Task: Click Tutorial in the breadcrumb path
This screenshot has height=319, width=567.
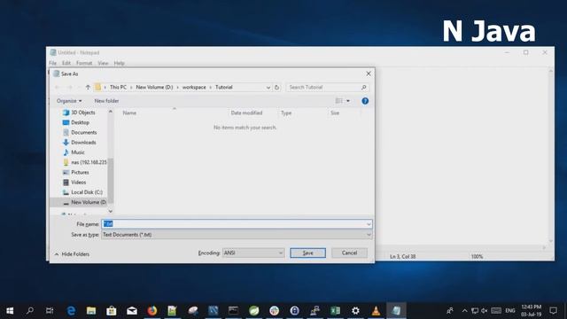Action: [x=224, y=87]
